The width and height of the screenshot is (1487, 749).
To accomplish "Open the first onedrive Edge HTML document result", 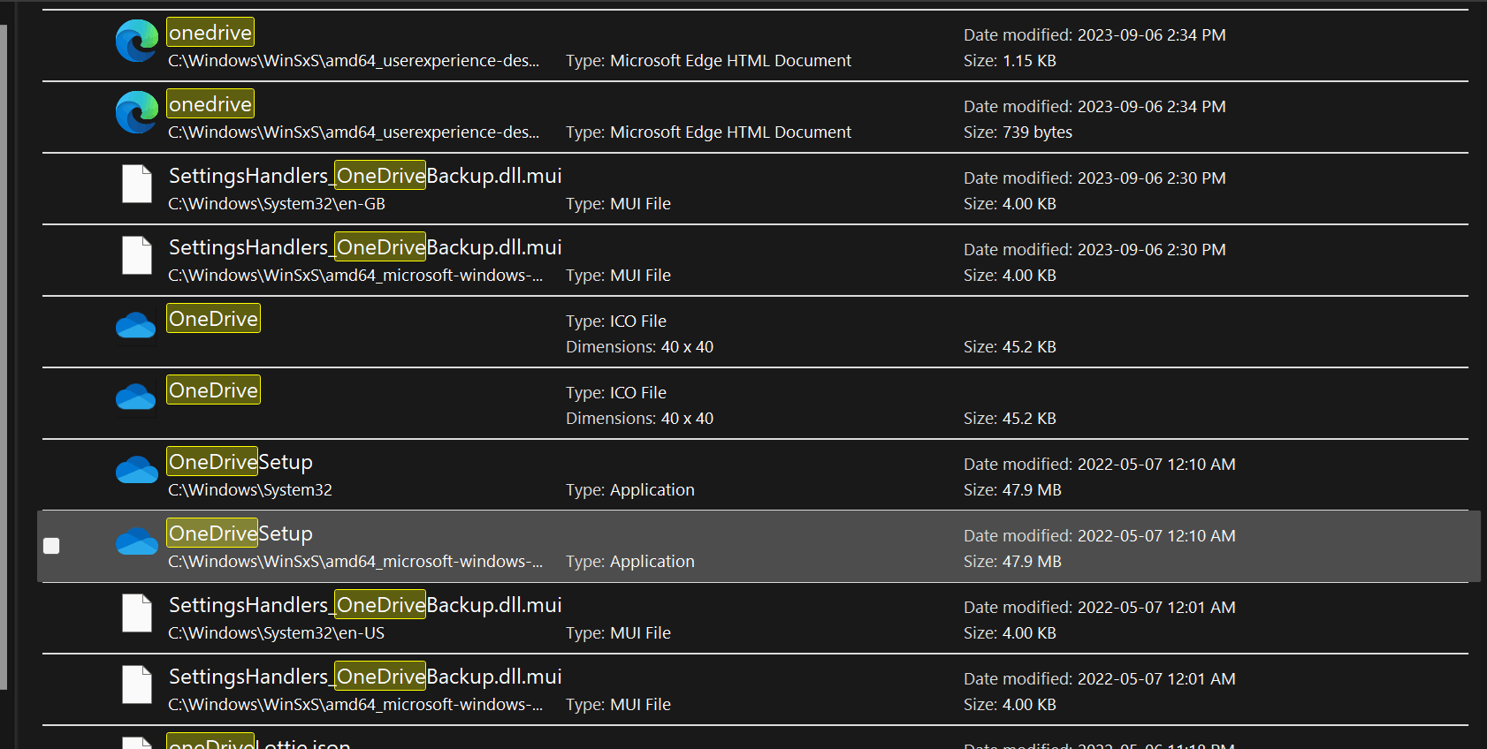I will coord(210,31).
